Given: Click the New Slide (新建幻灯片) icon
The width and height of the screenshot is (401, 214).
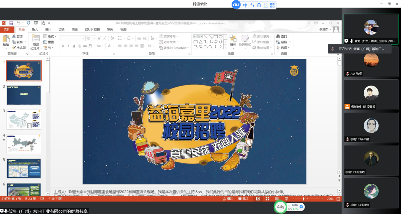Looking at the screenshot, I should pyautogui.click(x=36, y=38).
